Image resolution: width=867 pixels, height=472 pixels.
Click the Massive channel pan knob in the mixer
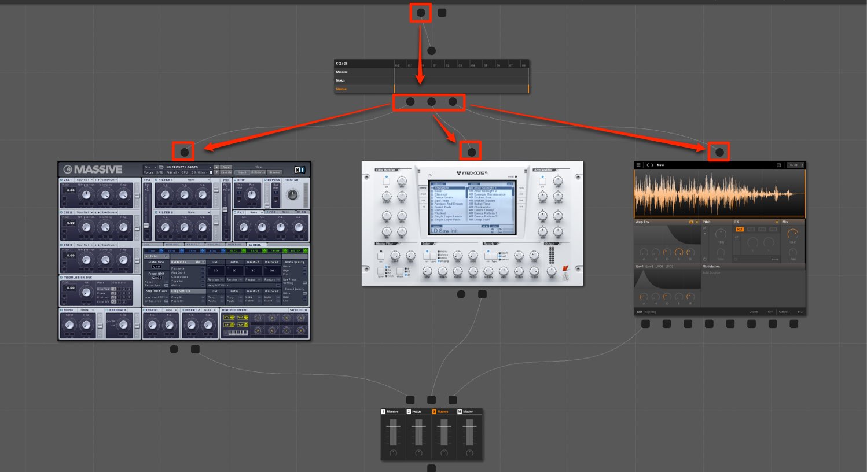point(394,453)
